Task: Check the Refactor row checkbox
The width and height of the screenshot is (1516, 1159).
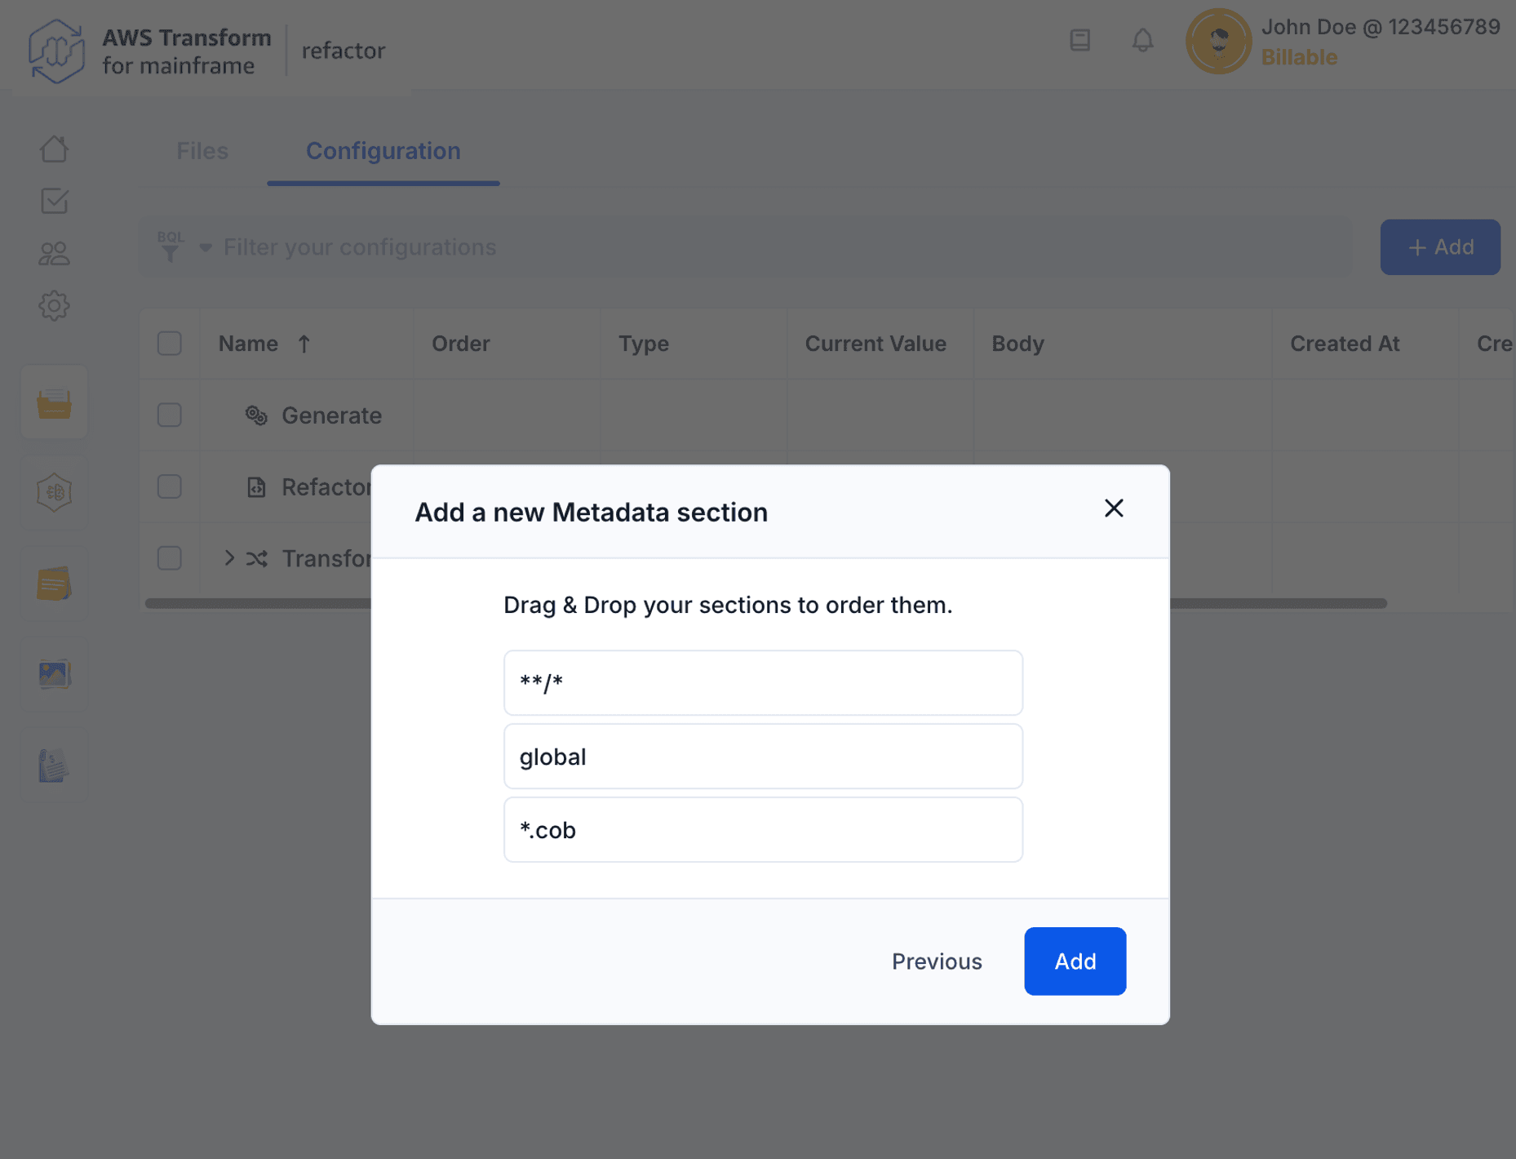Action: (170, 487)
